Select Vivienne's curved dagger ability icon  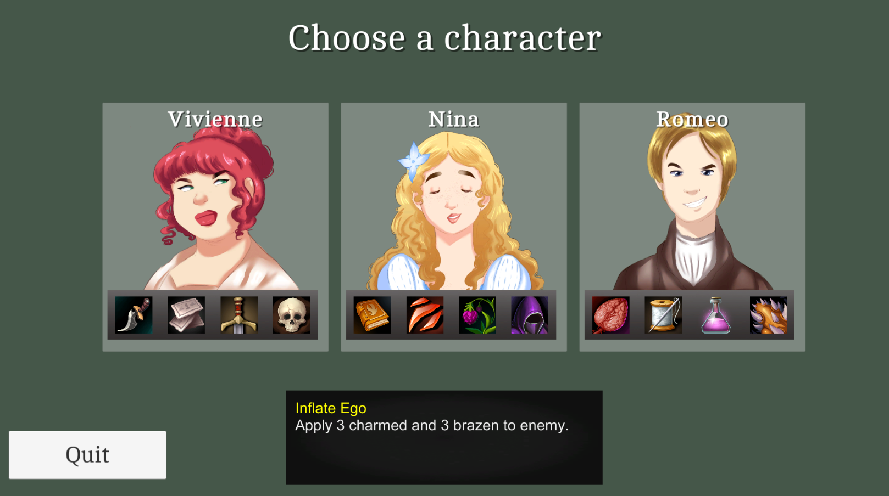pos(134,315)
